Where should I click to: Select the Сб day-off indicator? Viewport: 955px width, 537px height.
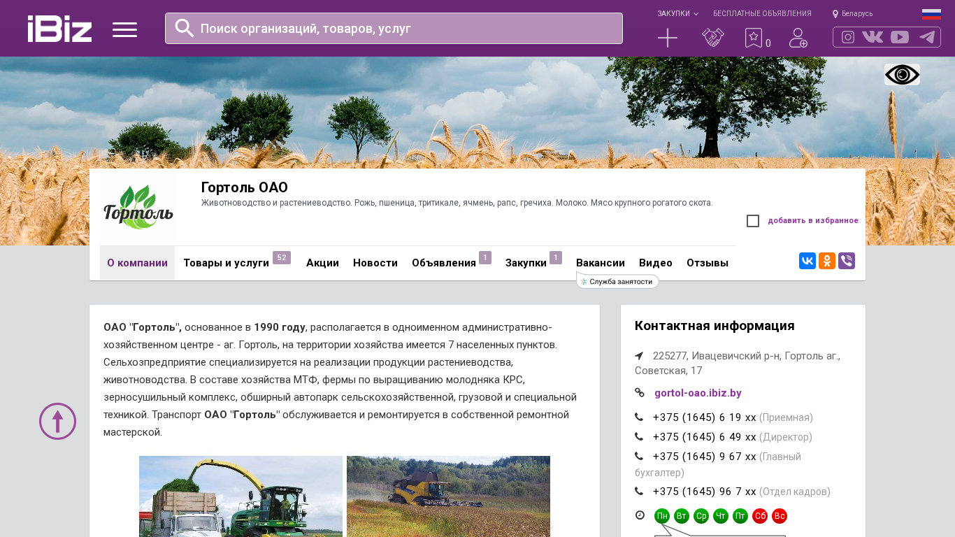click(760, 516)
